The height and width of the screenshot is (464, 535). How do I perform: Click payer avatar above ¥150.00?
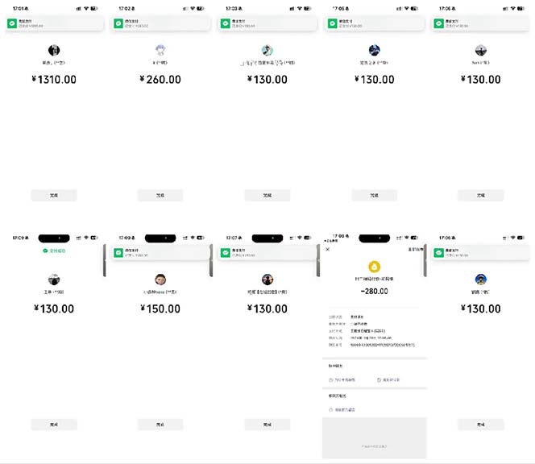(x=160, y=279)
